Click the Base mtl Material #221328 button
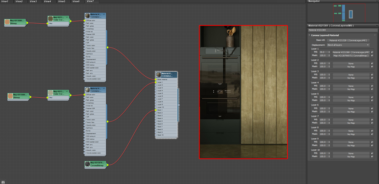 pyautogui.click(x=348, y=40)
